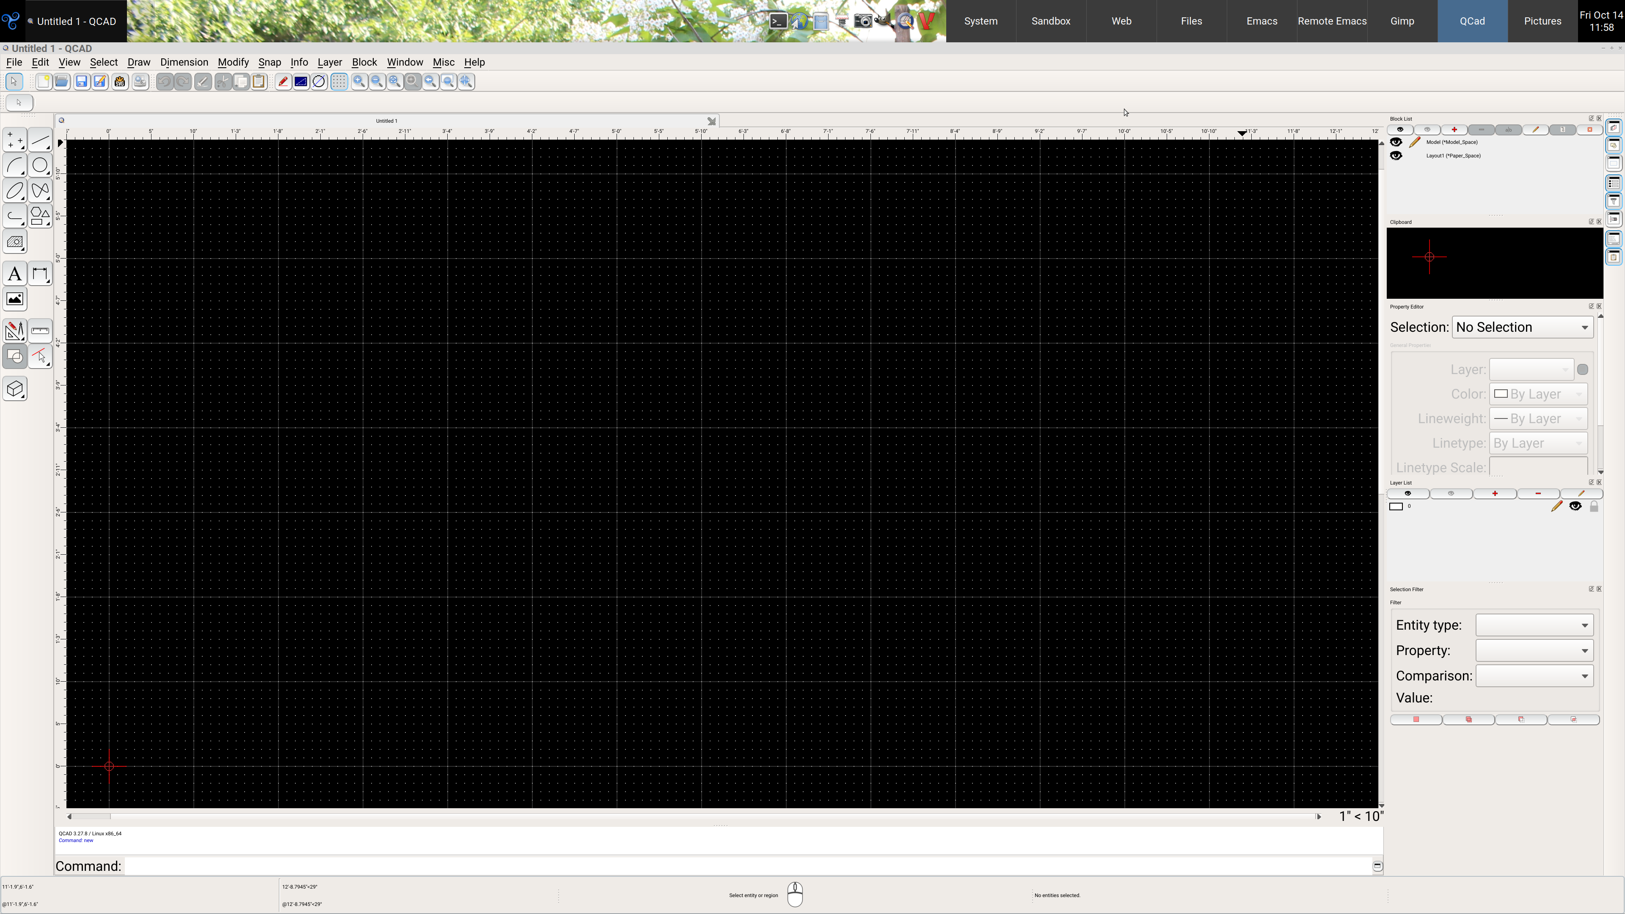
Task: Choose the Text tool
Action: click(x=14, y=274)
